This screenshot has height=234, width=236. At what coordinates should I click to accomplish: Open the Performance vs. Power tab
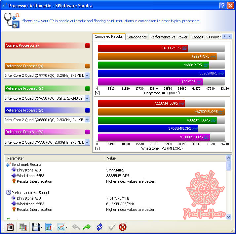169,37
